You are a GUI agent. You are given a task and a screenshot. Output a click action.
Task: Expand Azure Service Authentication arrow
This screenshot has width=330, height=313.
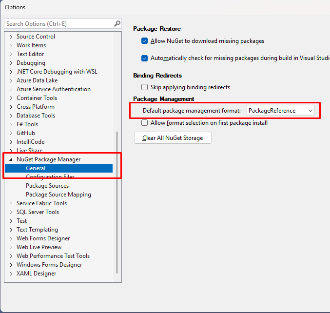pyautogui.click(x=11, y=89)
